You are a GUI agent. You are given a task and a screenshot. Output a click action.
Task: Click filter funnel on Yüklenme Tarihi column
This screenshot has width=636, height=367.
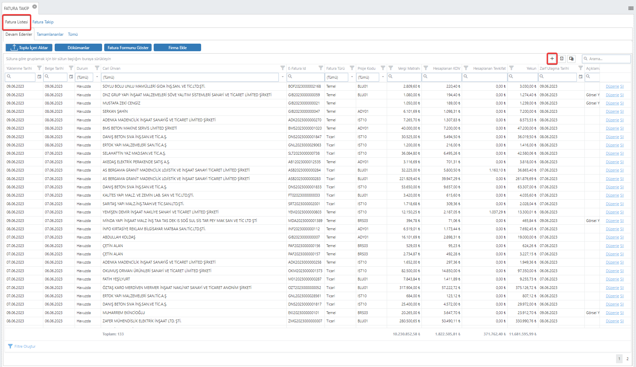(x=39, y=68)
